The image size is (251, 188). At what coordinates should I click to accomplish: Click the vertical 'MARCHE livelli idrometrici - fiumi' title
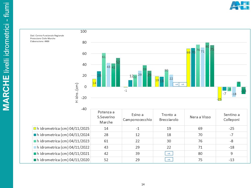[7, 56]
